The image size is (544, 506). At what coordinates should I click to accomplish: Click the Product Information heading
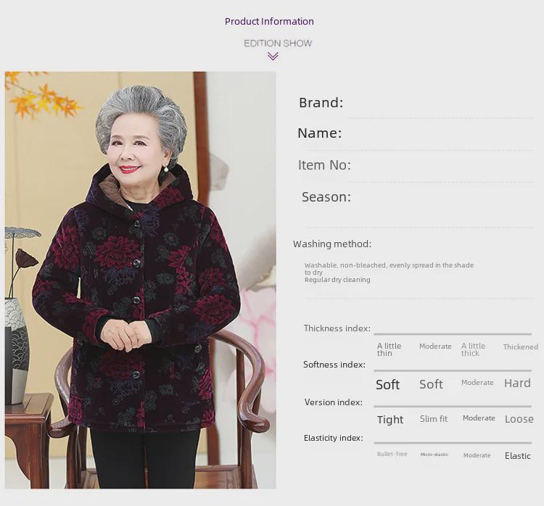tap(269, 22)
